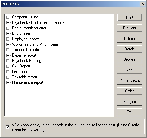Open the Criteria settings
The width and height of the screenshot is (147, 138).
pos(129,39)
